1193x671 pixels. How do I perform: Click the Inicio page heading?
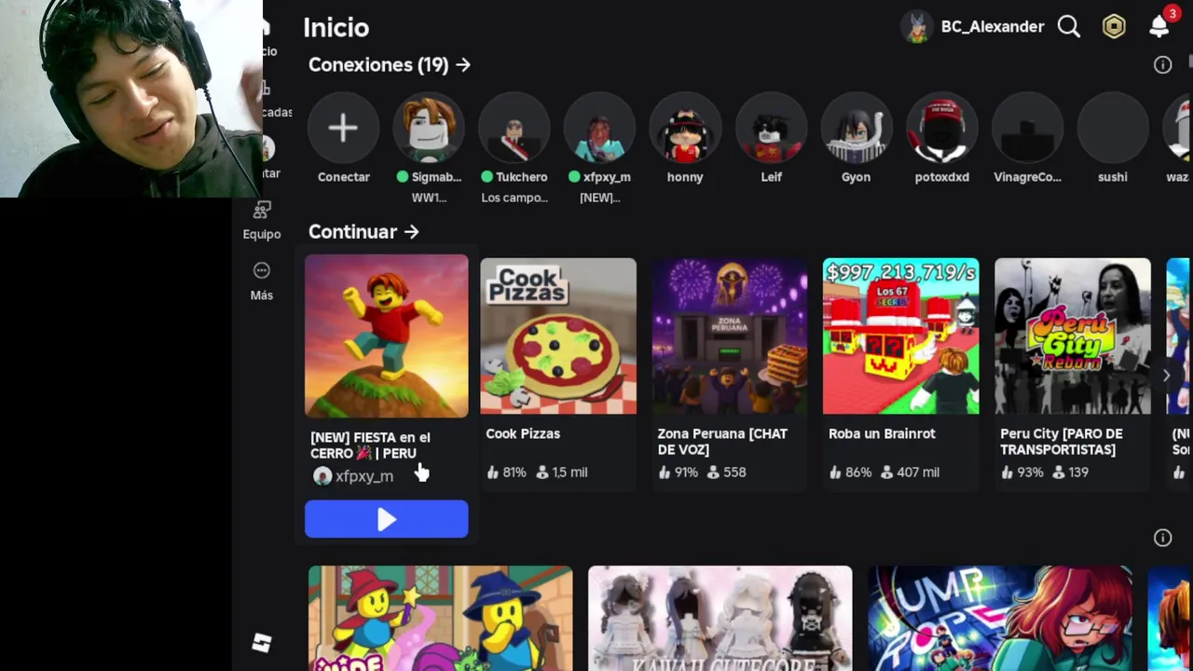tap(336, 28)
